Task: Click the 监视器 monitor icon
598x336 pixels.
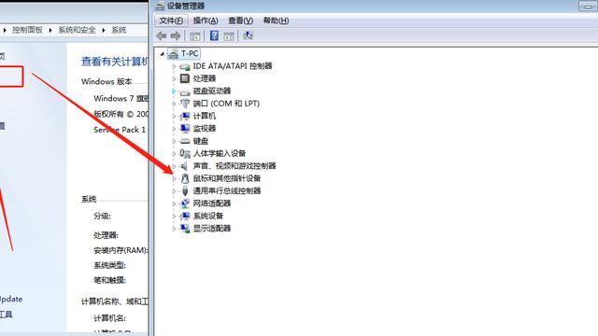Action: [x=185, y=129]
